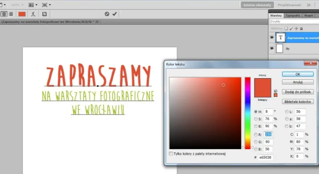This screenshot has height=174, width=319.
Task: Click the C cyan value field
Action: [x=299, y=134]
